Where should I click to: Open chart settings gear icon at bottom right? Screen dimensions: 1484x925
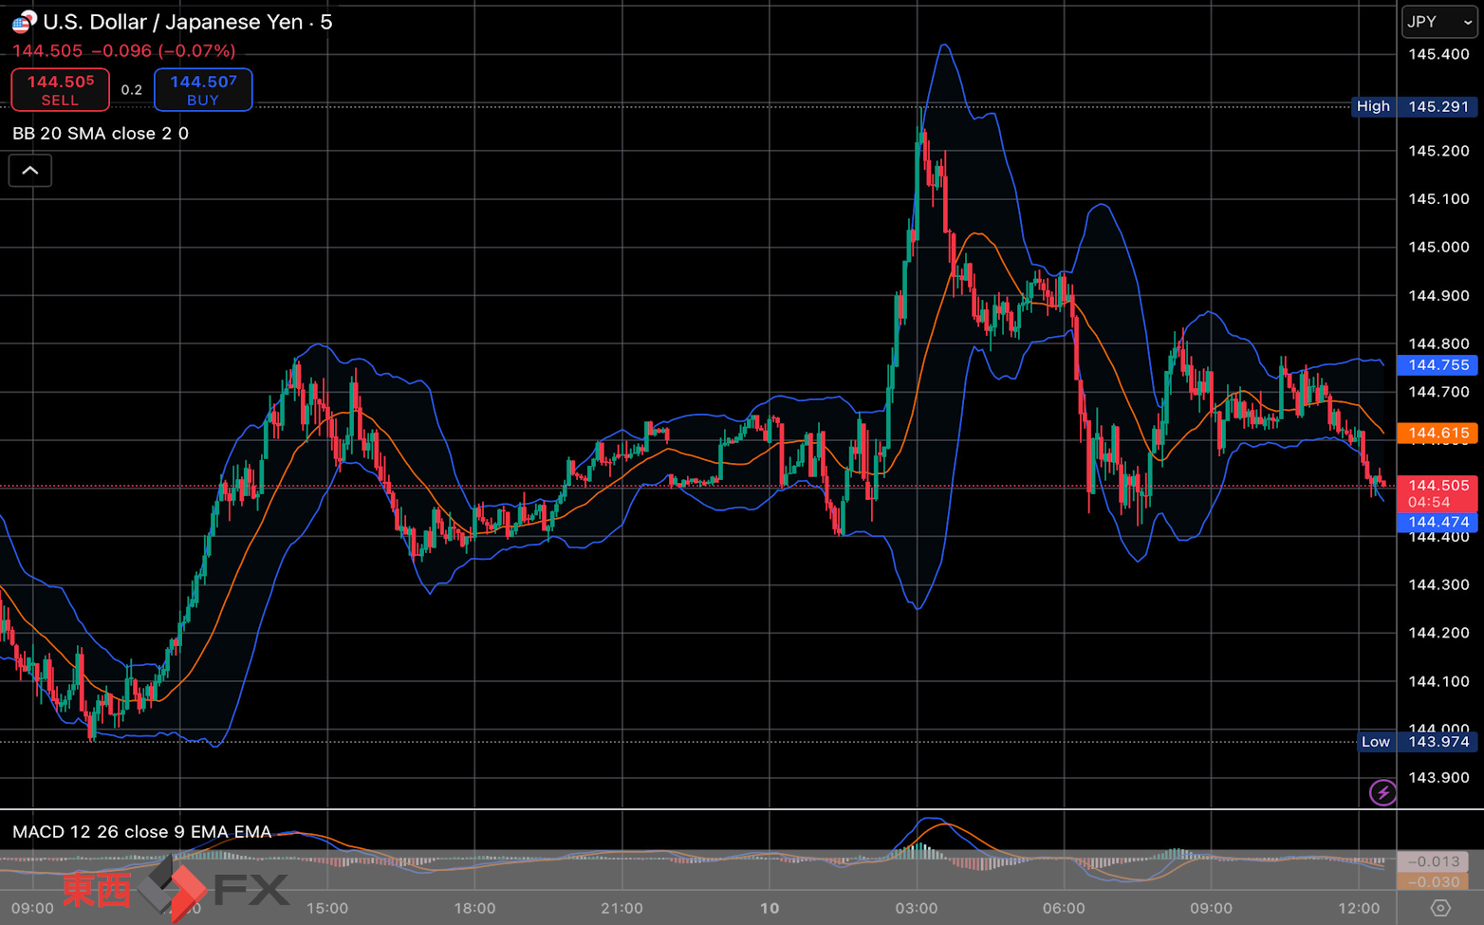pyautogui.click(x=1440, y=908)
